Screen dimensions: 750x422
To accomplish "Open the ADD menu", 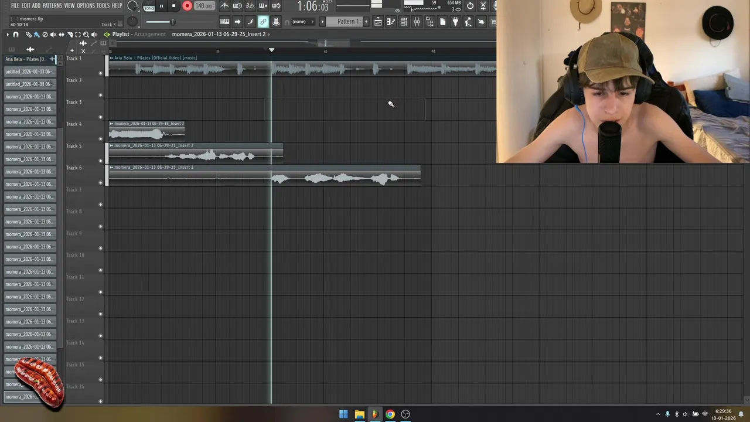I will 36,6.
